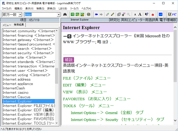The width and height of the screenshot is (178, 131).
Task: Open the しおり(B) menu
Action: (63, 8)
